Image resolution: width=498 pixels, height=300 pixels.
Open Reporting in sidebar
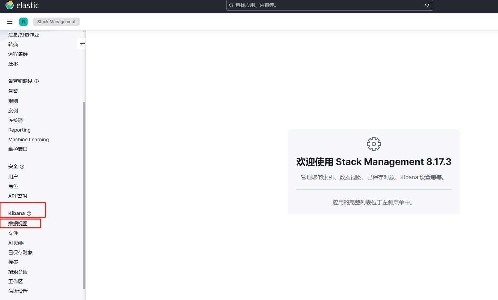pos(19,130)
